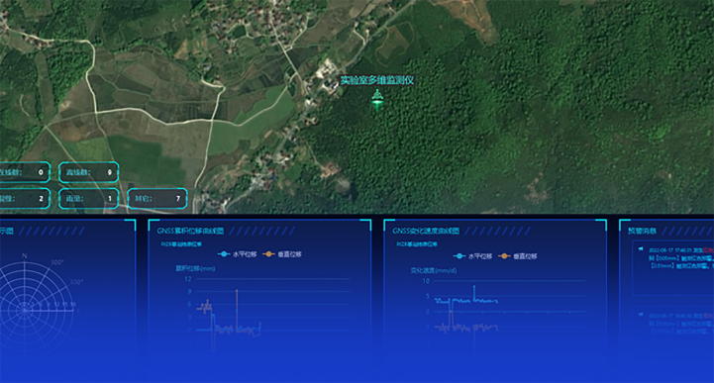Toggle 水平位移 legend in GNSS变化速度 chart

pyautogui.click(x=472, y=256)
